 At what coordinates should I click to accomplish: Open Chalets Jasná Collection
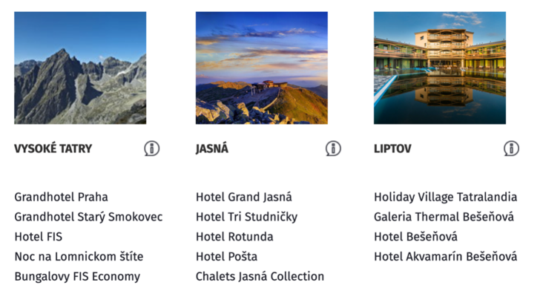point(260,276)
